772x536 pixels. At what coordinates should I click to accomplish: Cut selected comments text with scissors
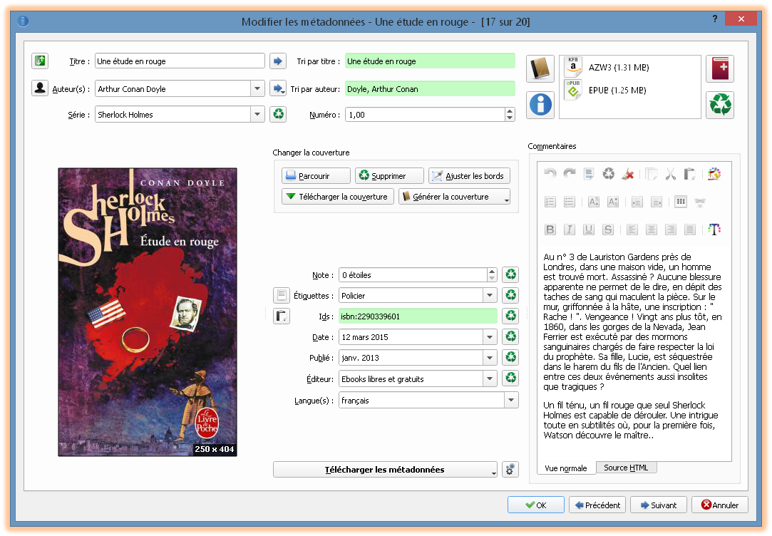click(671, 174)
